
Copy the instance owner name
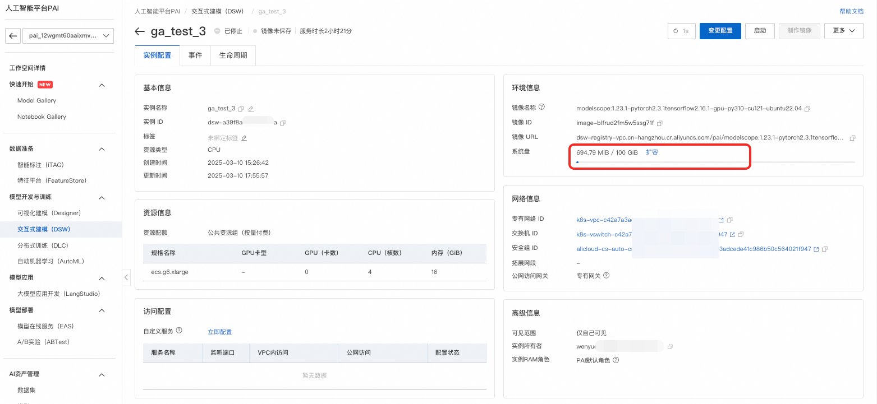click(x=670, y=347)
